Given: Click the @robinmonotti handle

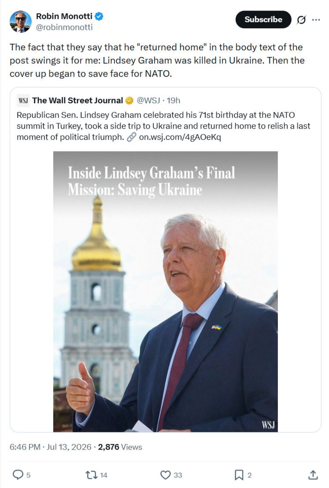Looking at the screenshot, I should click(x=64, y=27).
